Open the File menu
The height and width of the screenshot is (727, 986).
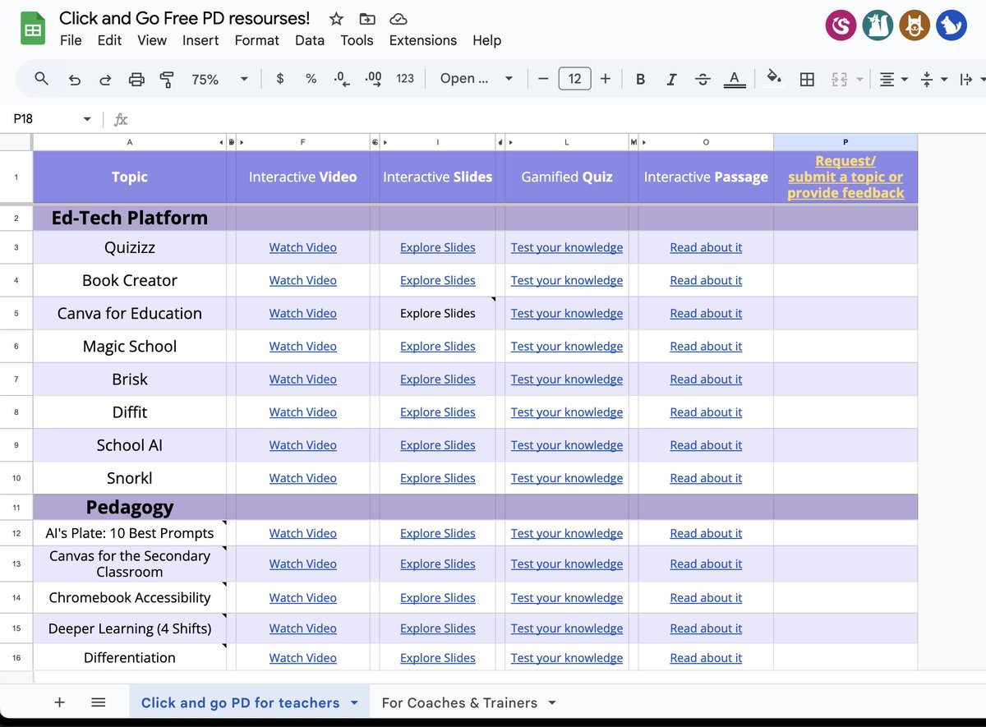(71, 40)
